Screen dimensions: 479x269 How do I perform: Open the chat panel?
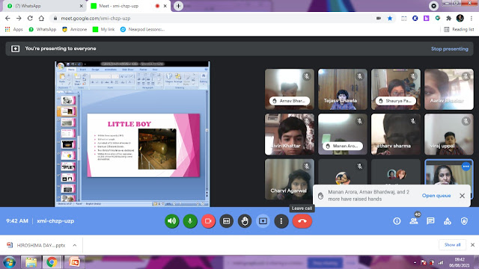click(431, 221)
